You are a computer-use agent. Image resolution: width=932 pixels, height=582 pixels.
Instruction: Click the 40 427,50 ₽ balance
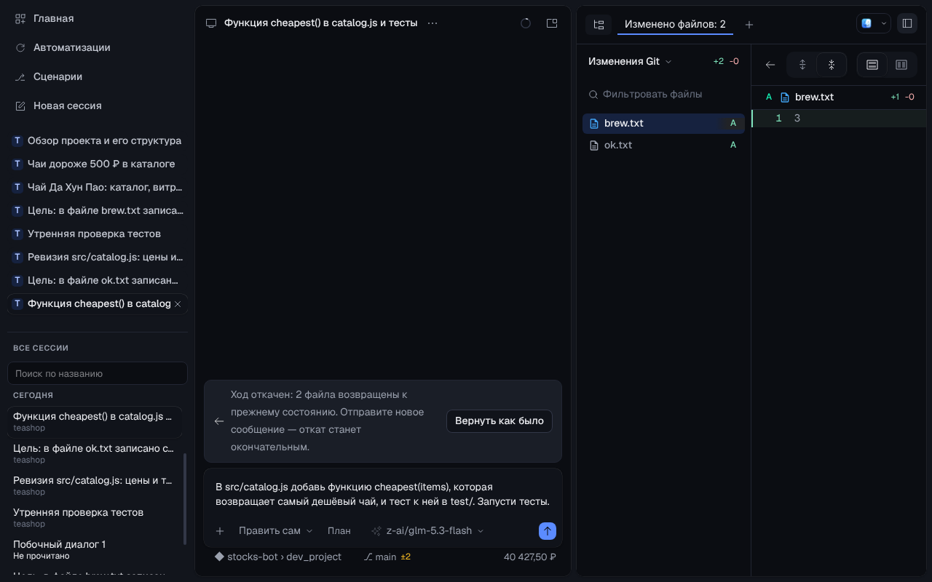[x=530, y=557]
